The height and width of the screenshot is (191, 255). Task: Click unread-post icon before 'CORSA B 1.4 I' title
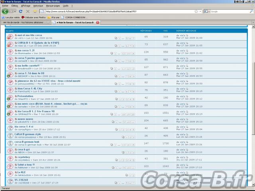pos(16,43)
